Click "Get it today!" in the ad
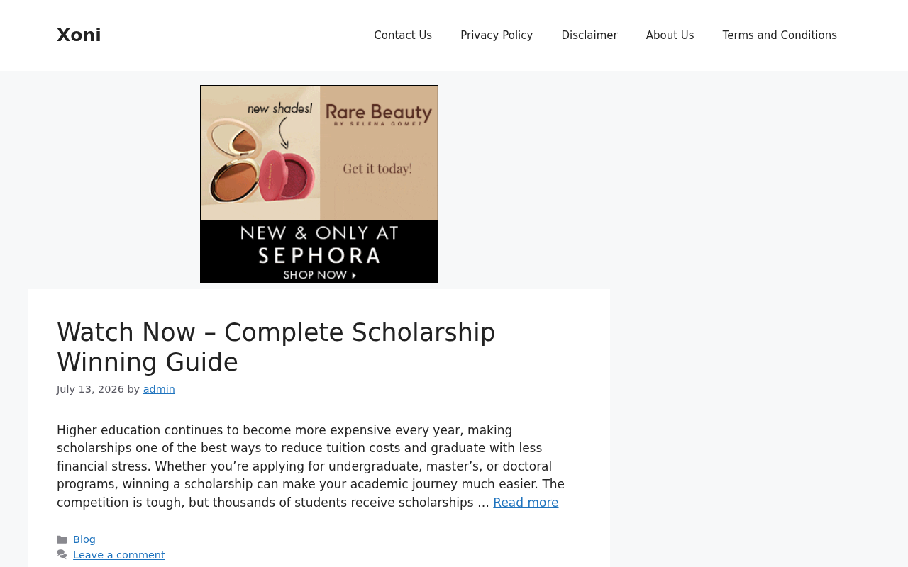Viewport: 908px width, 567px height. 377,169
